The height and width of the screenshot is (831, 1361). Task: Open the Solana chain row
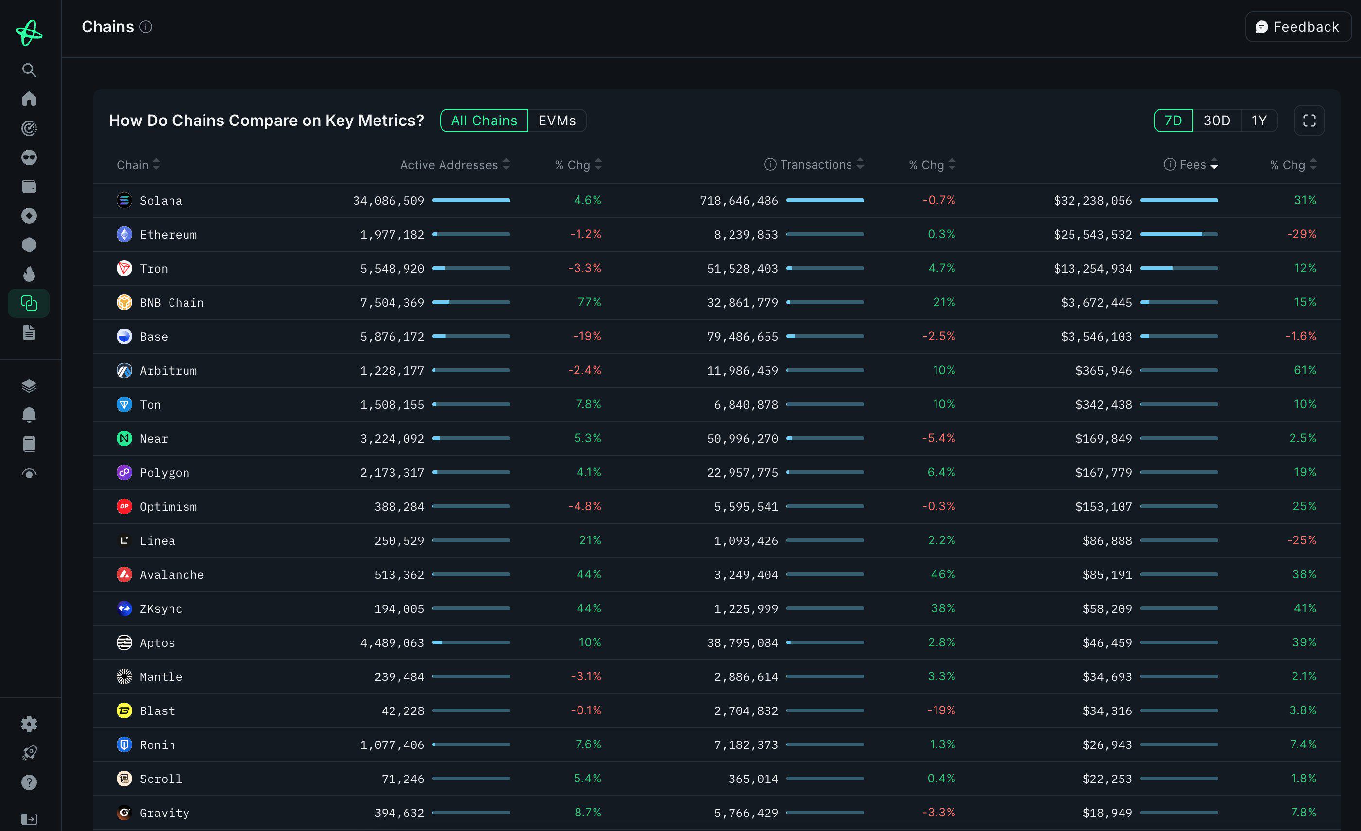pos(160,201)
